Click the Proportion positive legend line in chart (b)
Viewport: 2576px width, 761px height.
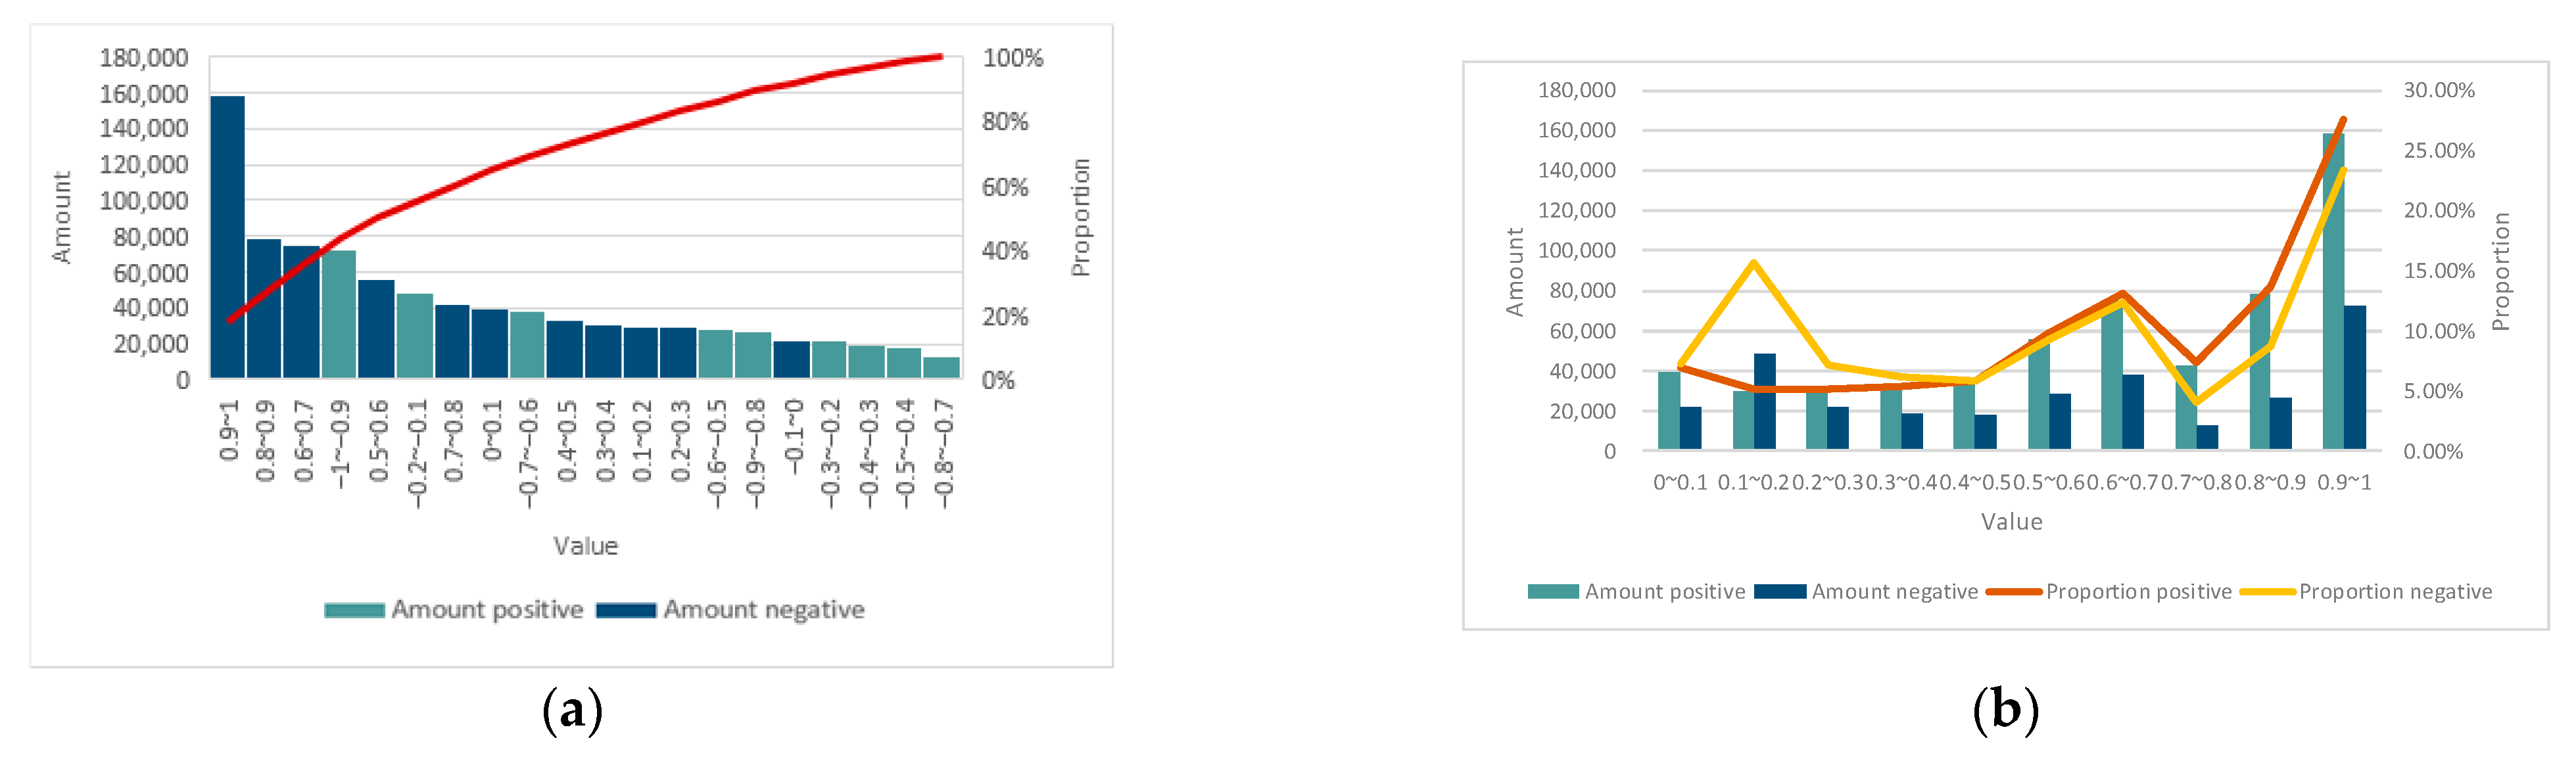tap(2014, 592)
